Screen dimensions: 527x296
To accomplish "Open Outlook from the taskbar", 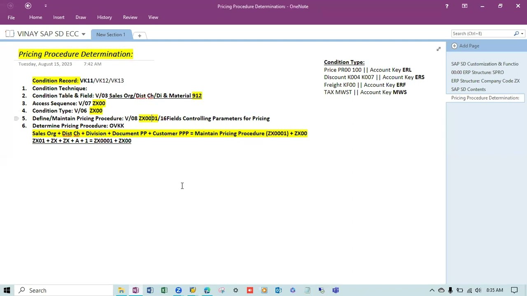I will (x=278, y=290).
